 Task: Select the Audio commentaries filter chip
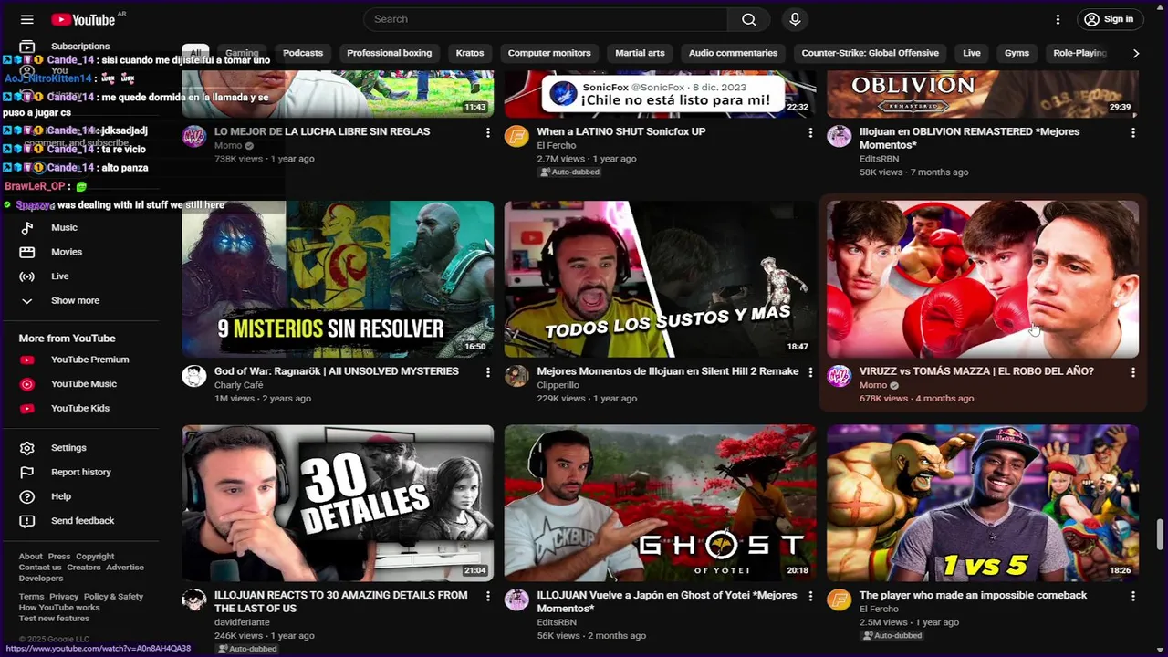click(733, 53)
